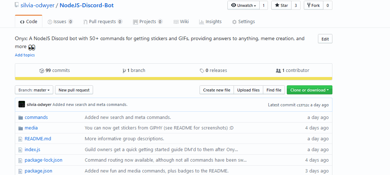
Task: Click the repository book icon
Action: coord(17,5)
